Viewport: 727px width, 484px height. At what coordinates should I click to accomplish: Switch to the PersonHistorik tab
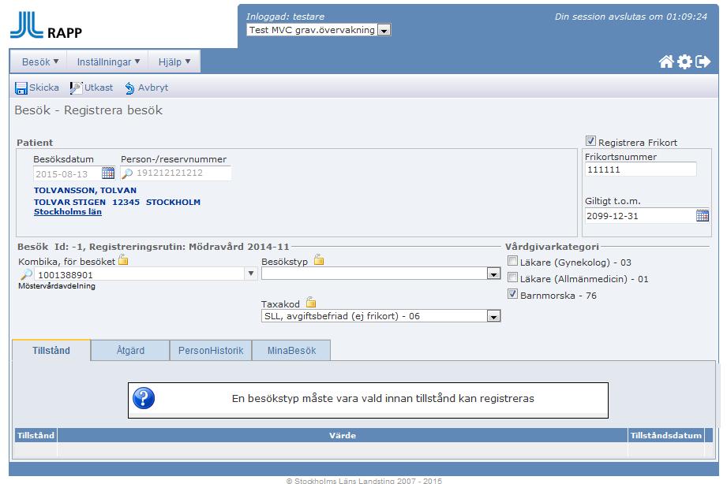point(211,350)
